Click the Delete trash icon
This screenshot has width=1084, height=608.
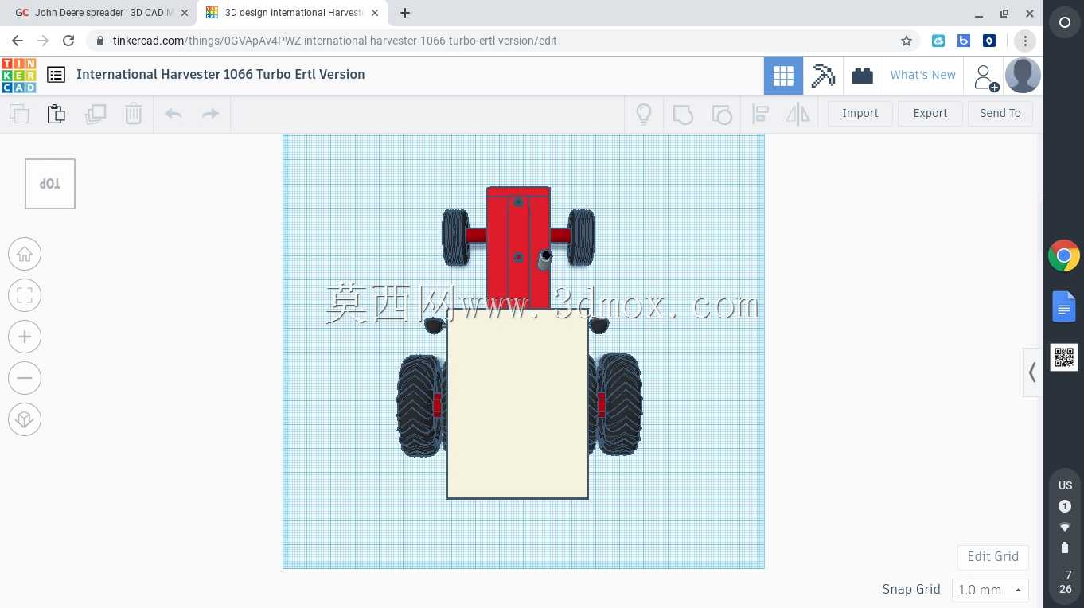pyautogui.click(x=134, y=114)
